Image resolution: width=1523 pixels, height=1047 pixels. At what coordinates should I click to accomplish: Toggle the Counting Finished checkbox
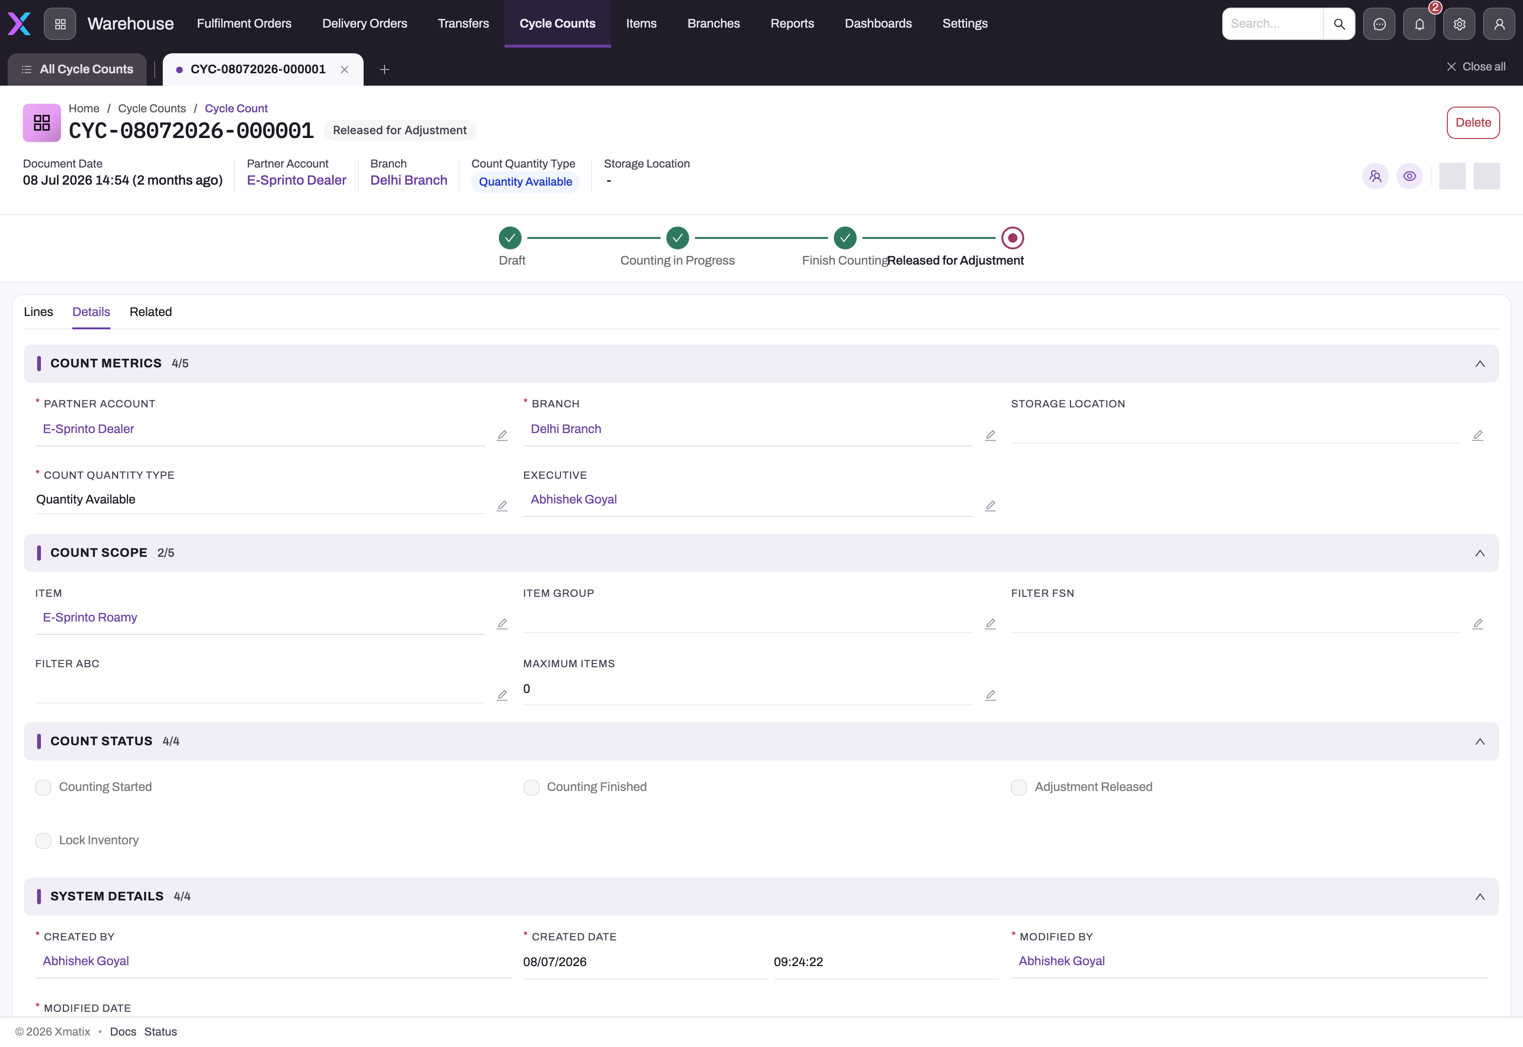point(531,787)
